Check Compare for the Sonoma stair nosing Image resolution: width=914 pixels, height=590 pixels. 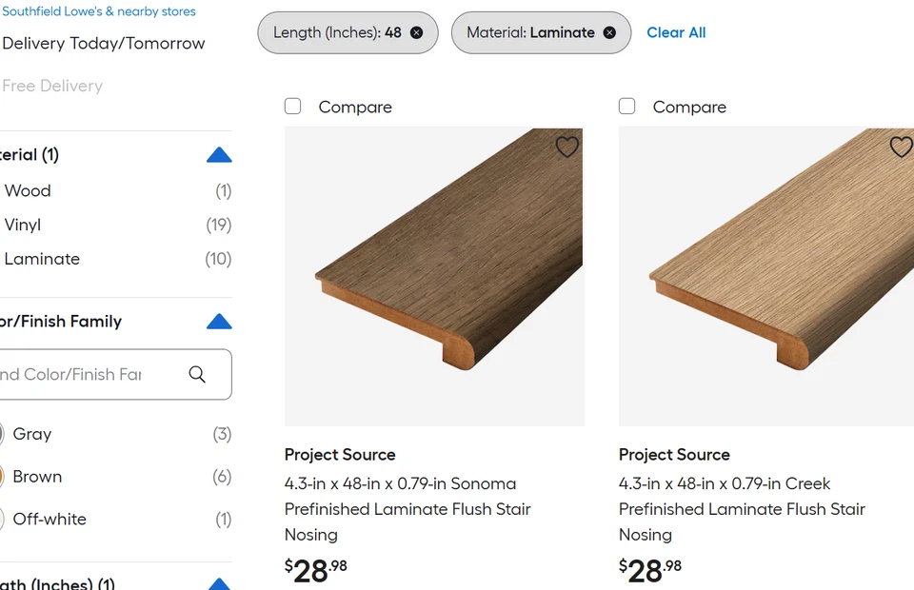coord(293,107)
